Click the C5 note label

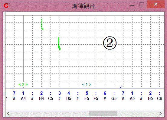click(x=51, y=98)
